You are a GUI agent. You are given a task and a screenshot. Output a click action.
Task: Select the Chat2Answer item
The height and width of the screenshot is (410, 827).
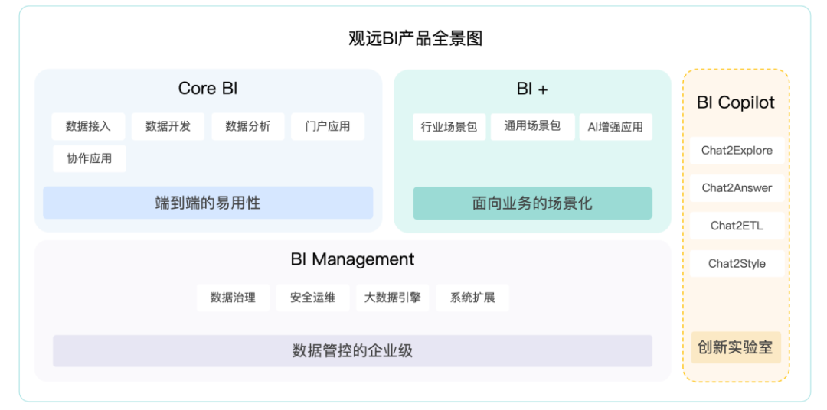pos(737,188)
